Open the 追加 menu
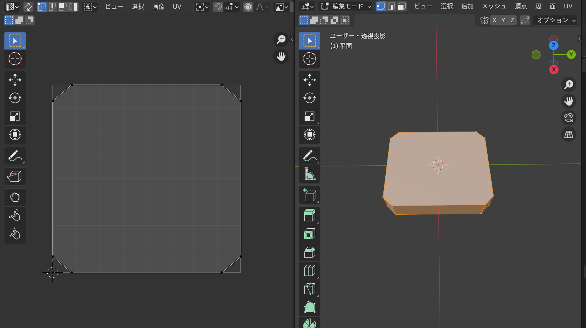The image size is (586, 328). (x=467, y=6)
